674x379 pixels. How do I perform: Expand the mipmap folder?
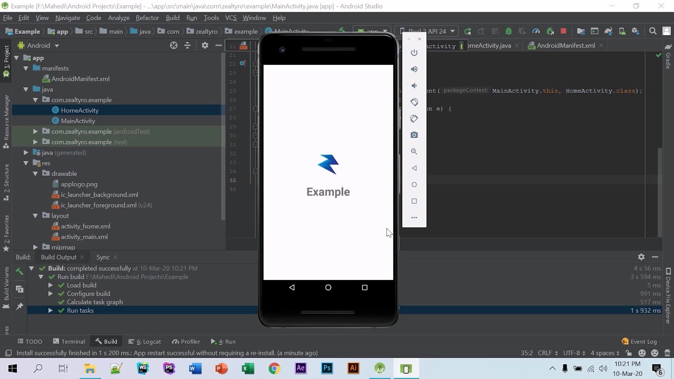36,247
